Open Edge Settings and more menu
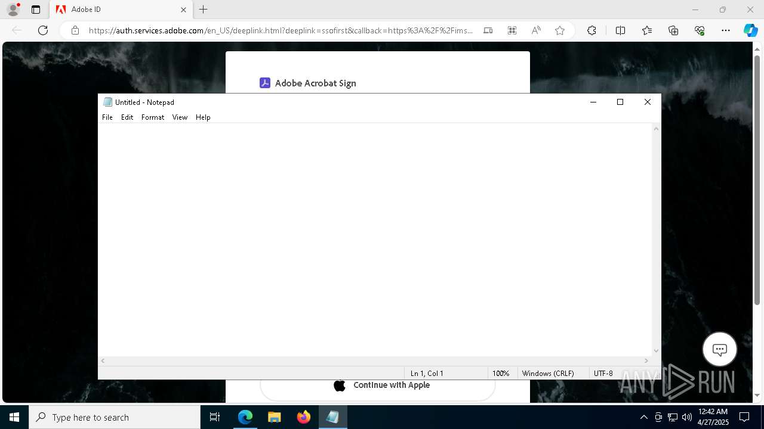Viewport: 764px width, 429px height. (x=726, y=30)
